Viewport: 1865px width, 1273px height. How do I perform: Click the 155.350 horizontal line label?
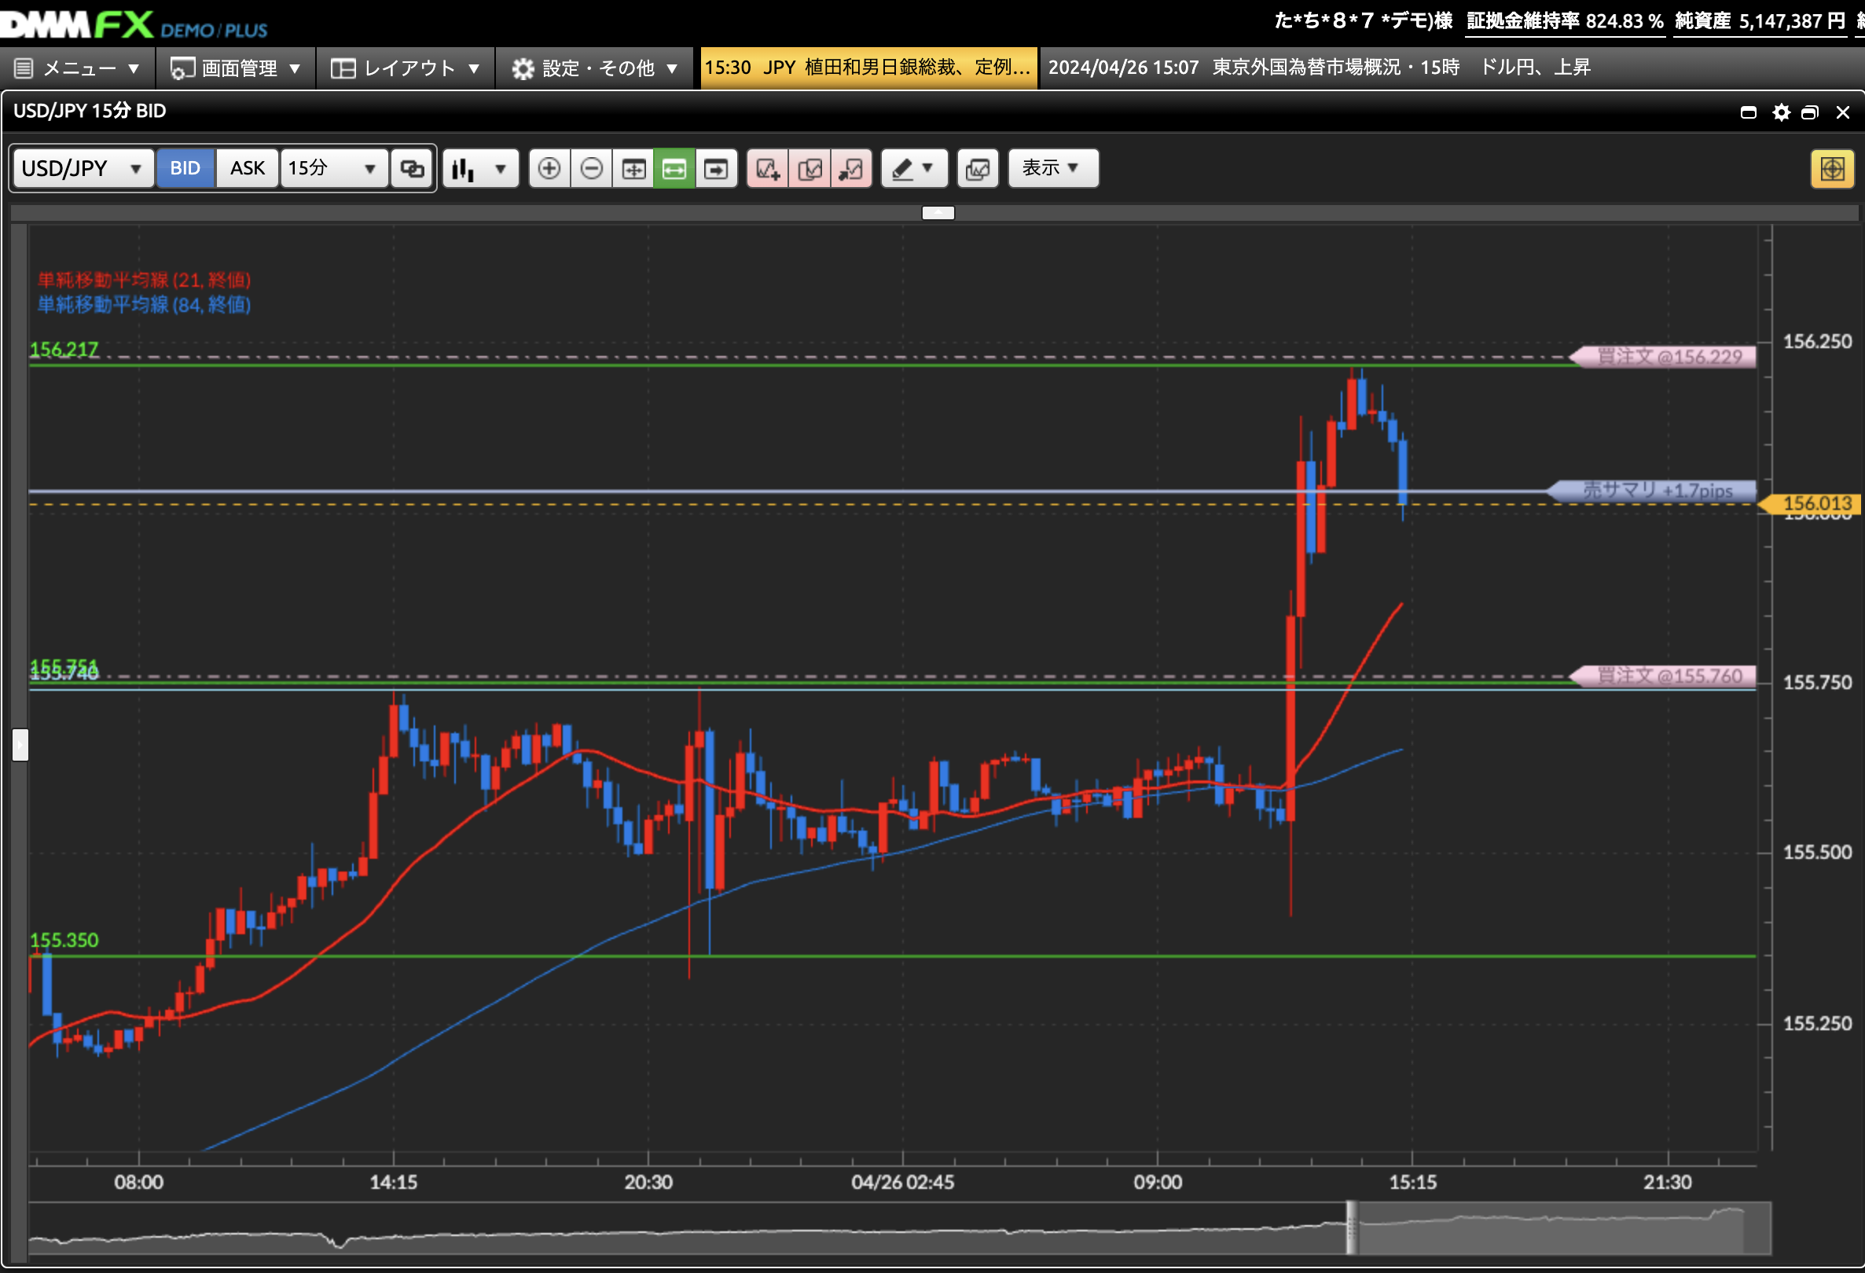point(64,940)
